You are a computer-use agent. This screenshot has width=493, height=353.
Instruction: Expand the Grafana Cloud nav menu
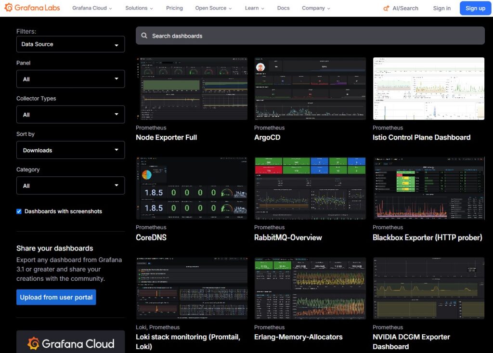tap(92, 8)
